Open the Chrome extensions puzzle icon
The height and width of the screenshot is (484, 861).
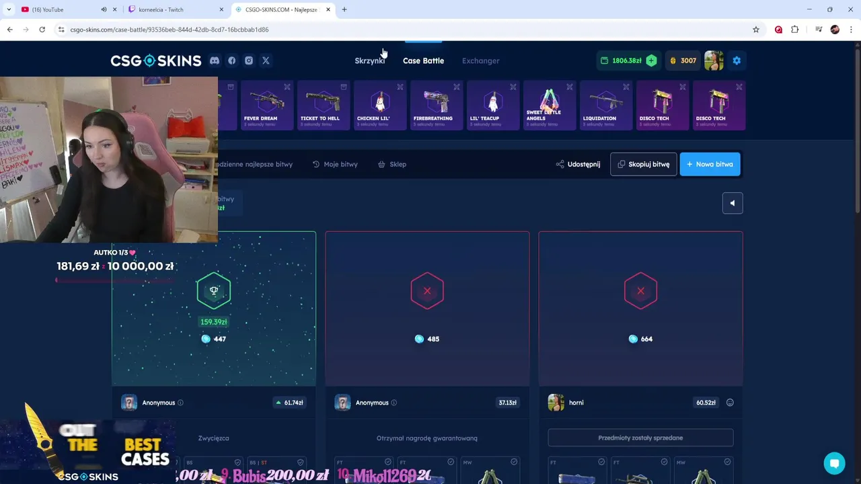coord(795,30)
